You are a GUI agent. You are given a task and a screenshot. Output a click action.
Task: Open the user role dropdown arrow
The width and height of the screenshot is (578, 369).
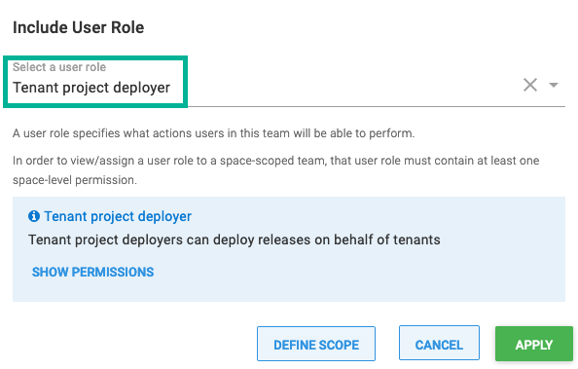(554, 86)
